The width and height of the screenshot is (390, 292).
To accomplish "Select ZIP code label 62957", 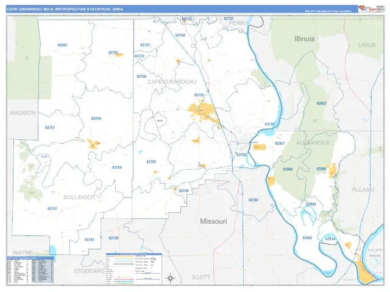I will [280, 144].
